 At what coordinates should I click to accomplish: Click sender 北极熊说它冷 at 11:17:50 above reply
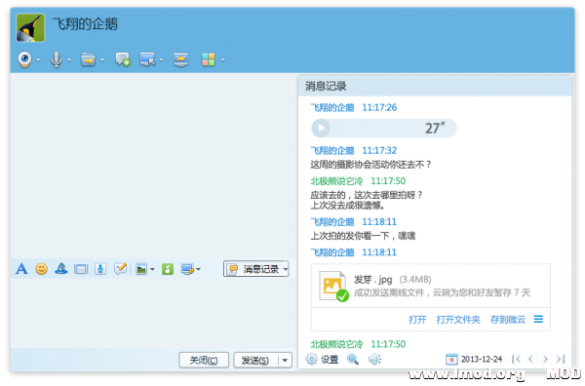click(x=336, y=181)
